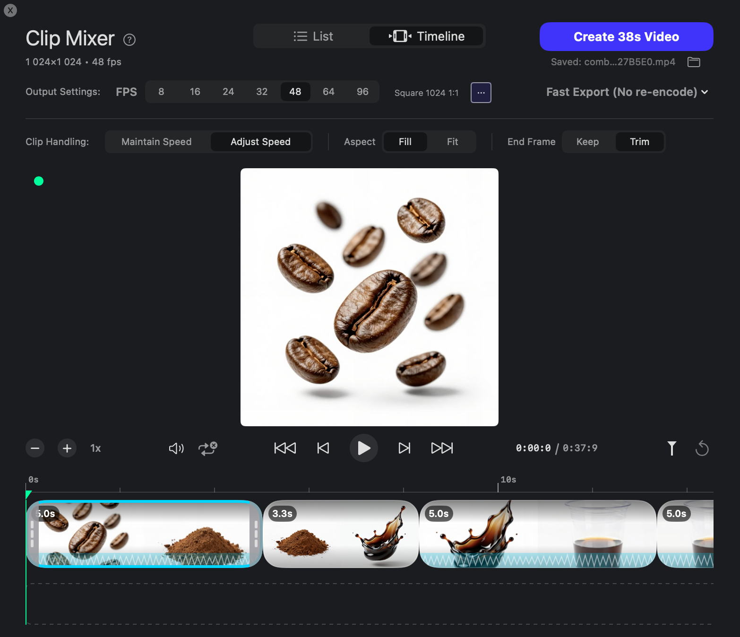Switch to the List view tab
This screenshot has height=637, width=740.
click(x=313, y=36)
